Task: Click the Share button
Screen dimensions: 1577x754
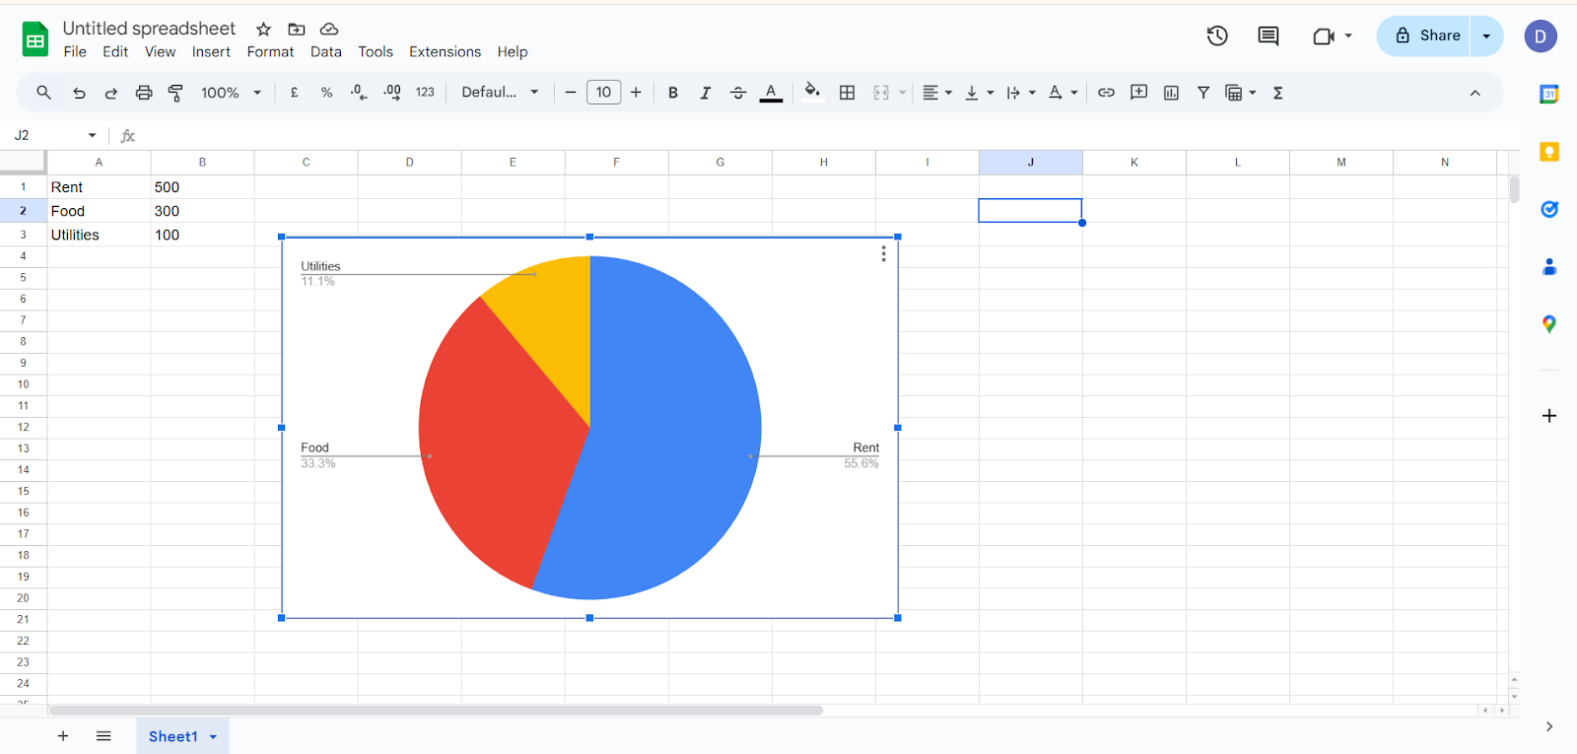Action: [x=1424, y=36]
